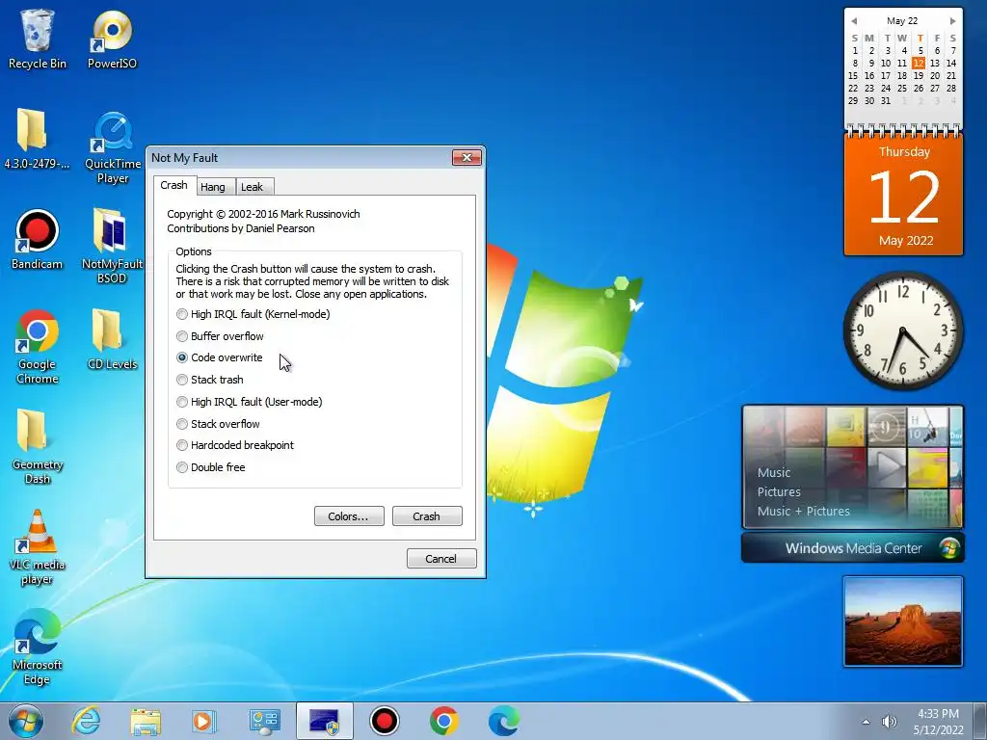Image resolution: width=987 pixels, height=740 pixels.
Task: Click the Cancel button
Action: click(441, 558)
